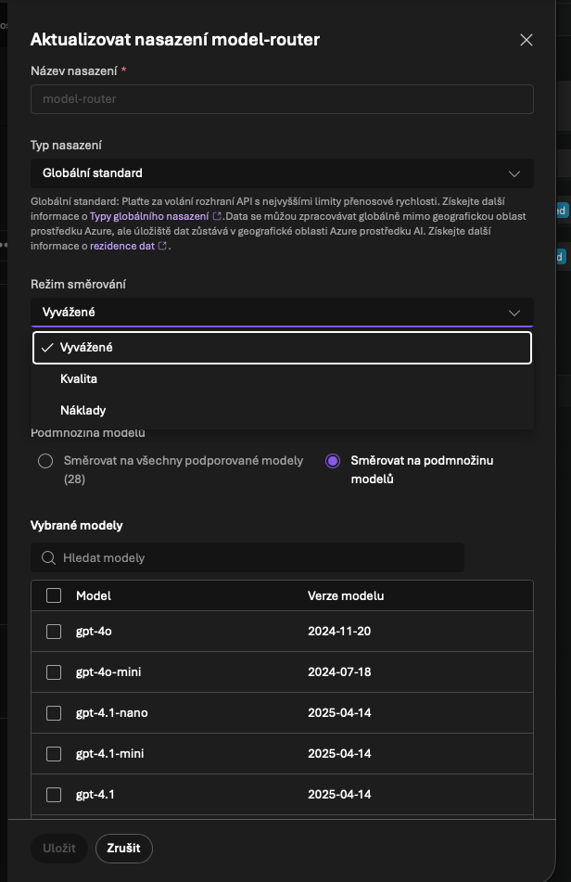Click the gpt-4.1-mini model name
The image size is (571, 882).
(x=109, y=754)
